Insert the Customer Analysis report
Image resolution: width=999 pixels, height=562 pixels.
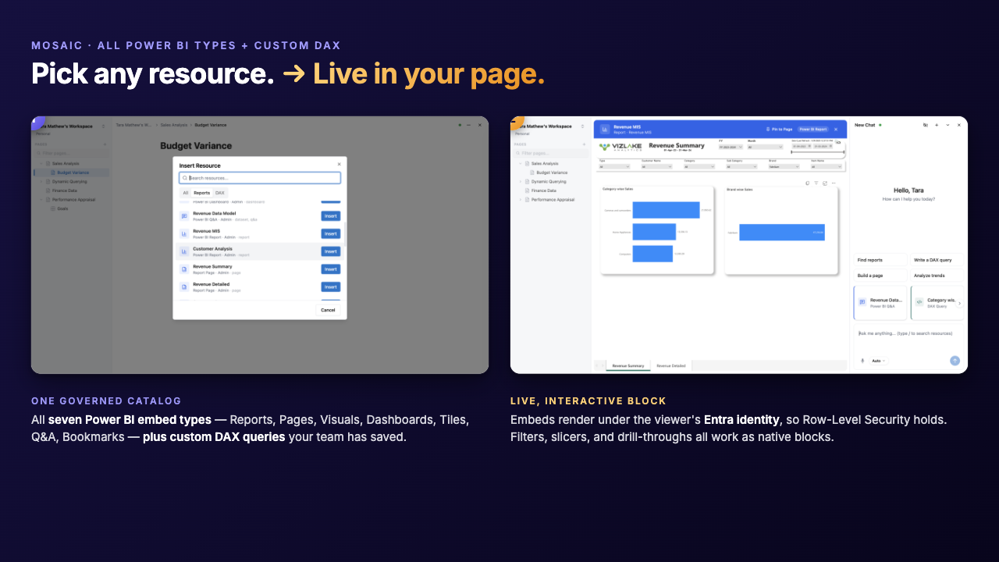pyautogui.click(x=331, y=251)
